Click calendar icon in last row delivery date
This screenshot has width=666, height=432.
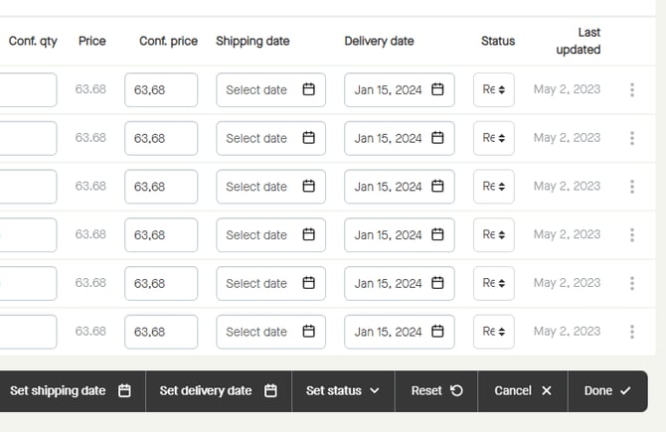(437, 332)
